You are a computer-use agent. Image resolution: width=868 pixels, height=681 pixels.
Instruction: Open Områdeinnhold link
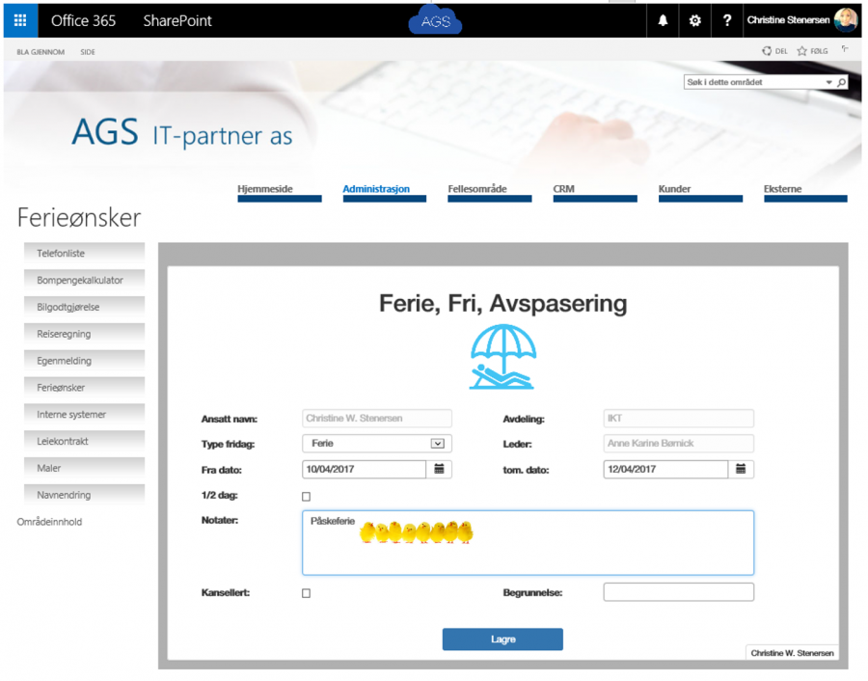[x=49, y=522]
